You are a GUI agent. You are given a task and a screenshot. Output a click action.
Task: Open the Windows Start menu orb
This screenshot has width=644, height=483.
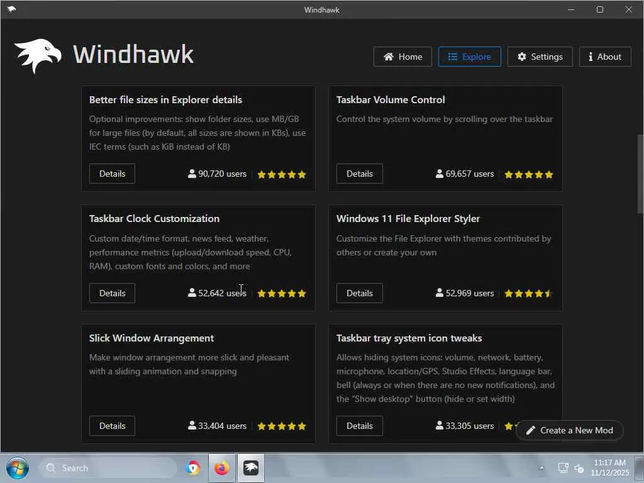point(17,468)
